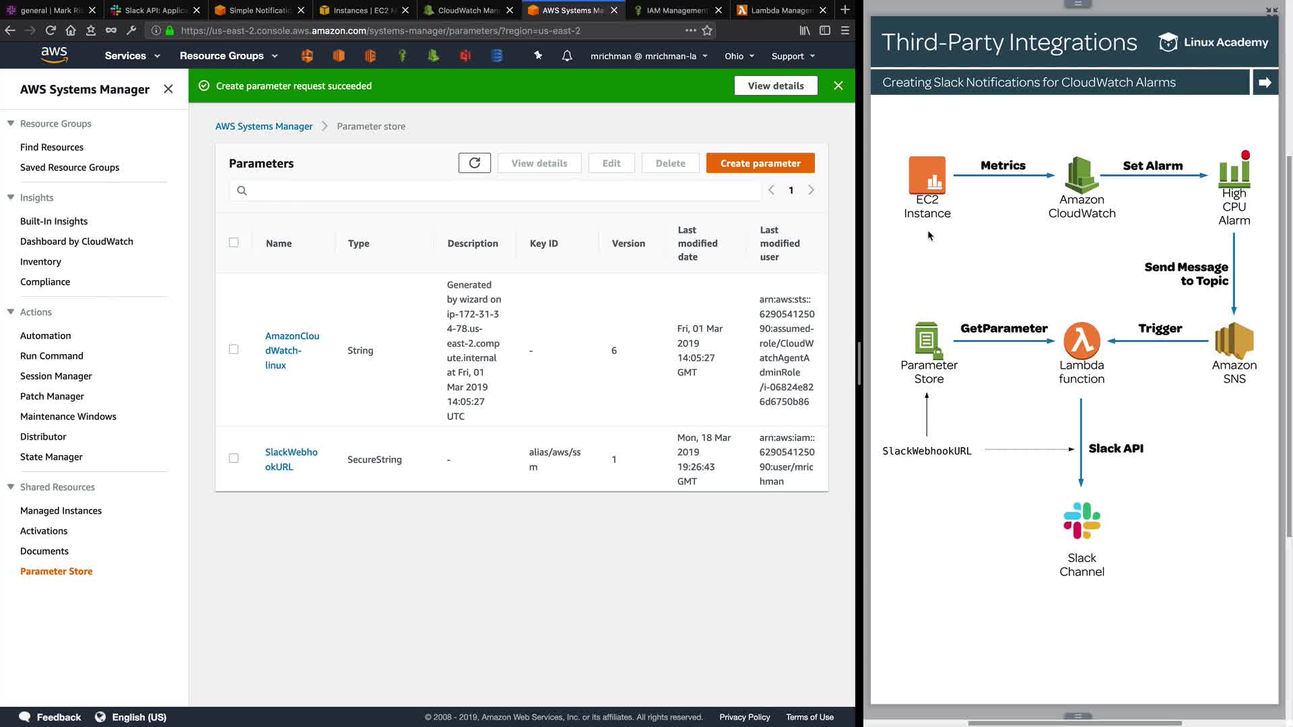The image size is (1293, 727).
Task: Bookmark page with the star icon
Action: [707, 30]
